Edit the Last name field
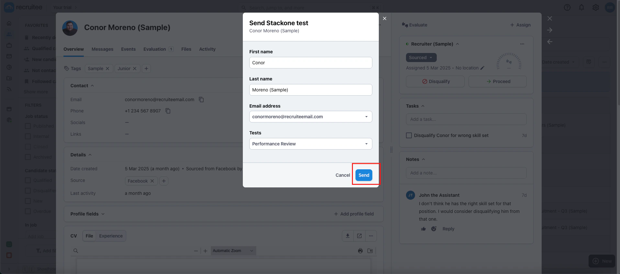The image size is (620, 274). [x=310, y=90]
